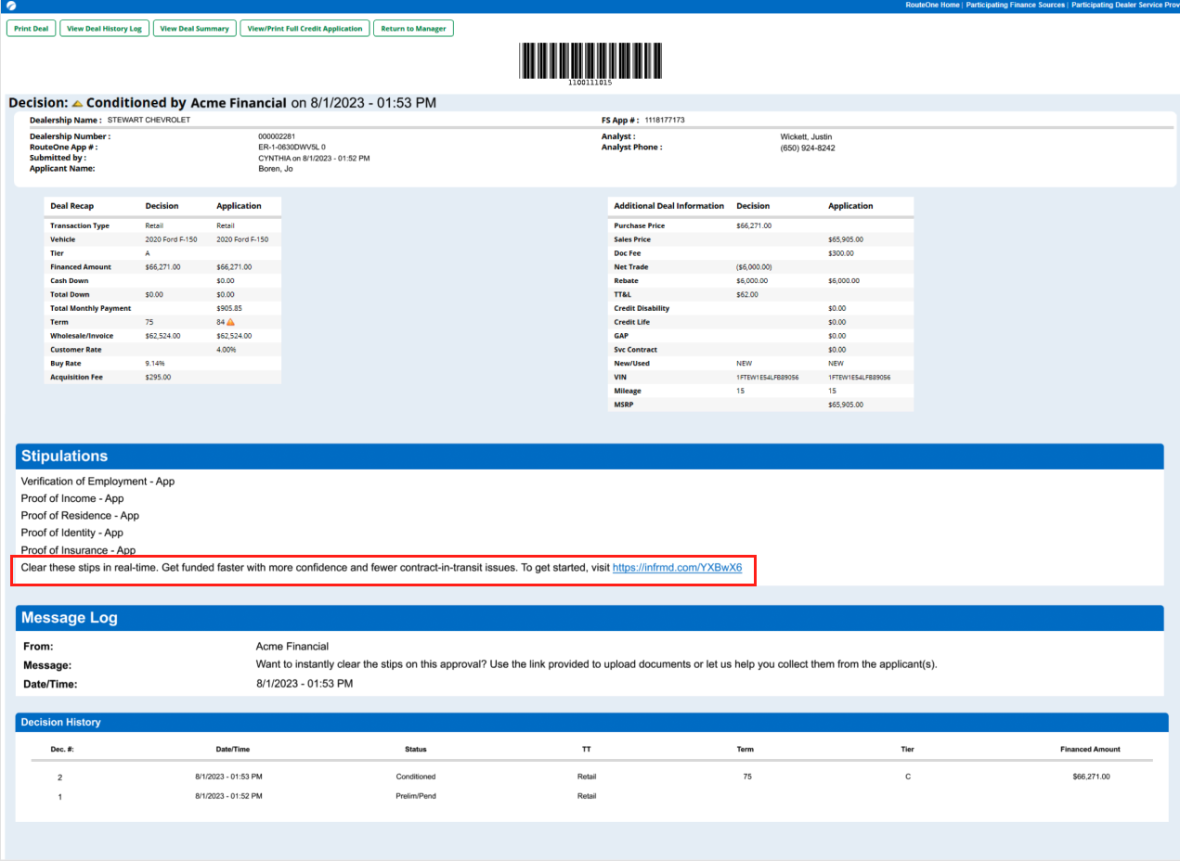This screenshot has width=1180, height=861.
Task: Open the View Deal Summary button
Action: point(194,29)
